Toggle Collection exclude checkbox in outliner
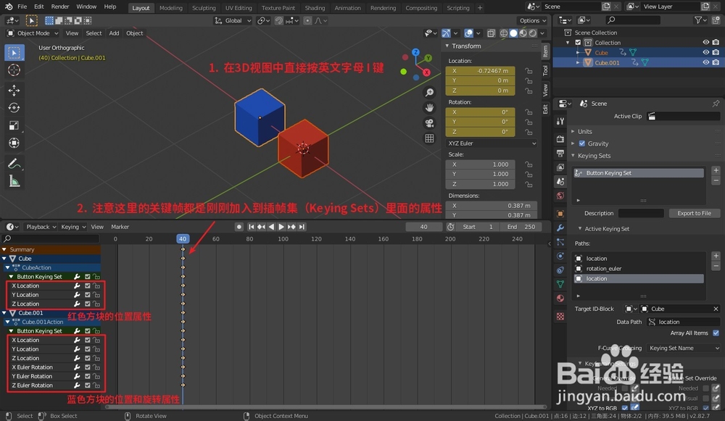Viewport: 725px width, 421px height. (x=578, y=43)
